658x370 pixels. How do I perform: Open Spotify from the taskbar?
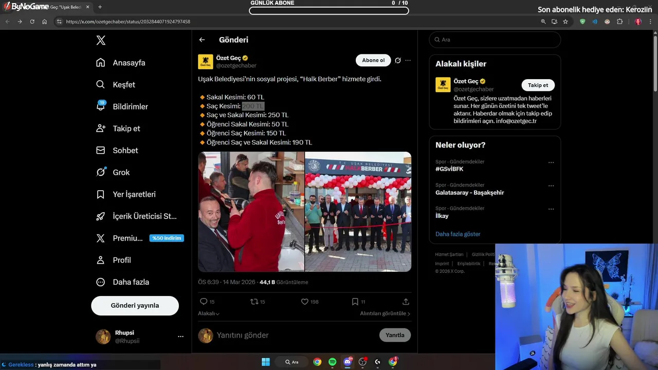(332, 362)
